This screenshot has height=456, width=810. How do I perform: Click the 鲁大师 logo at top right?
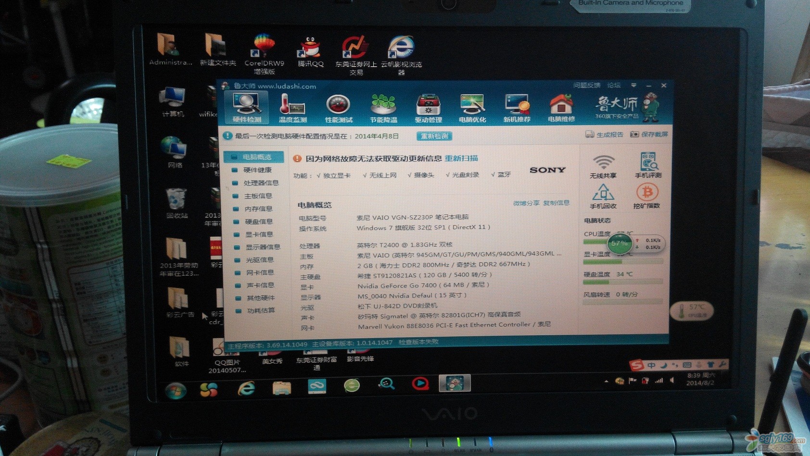click(626, 107)
